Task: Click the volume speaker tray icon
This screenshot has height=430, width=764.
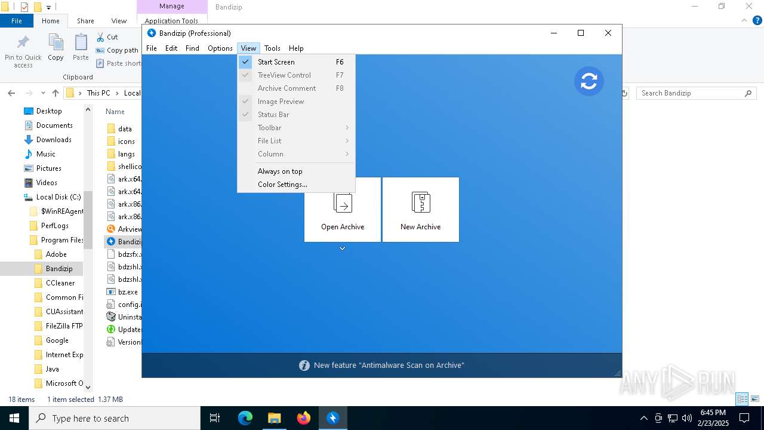Action: point(687,418)
